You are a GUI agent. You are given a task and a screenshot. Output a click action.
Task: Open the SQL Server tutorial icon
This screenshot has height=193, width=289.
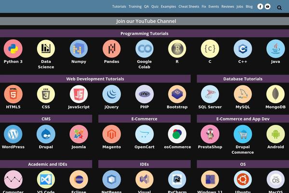point(210,94)
